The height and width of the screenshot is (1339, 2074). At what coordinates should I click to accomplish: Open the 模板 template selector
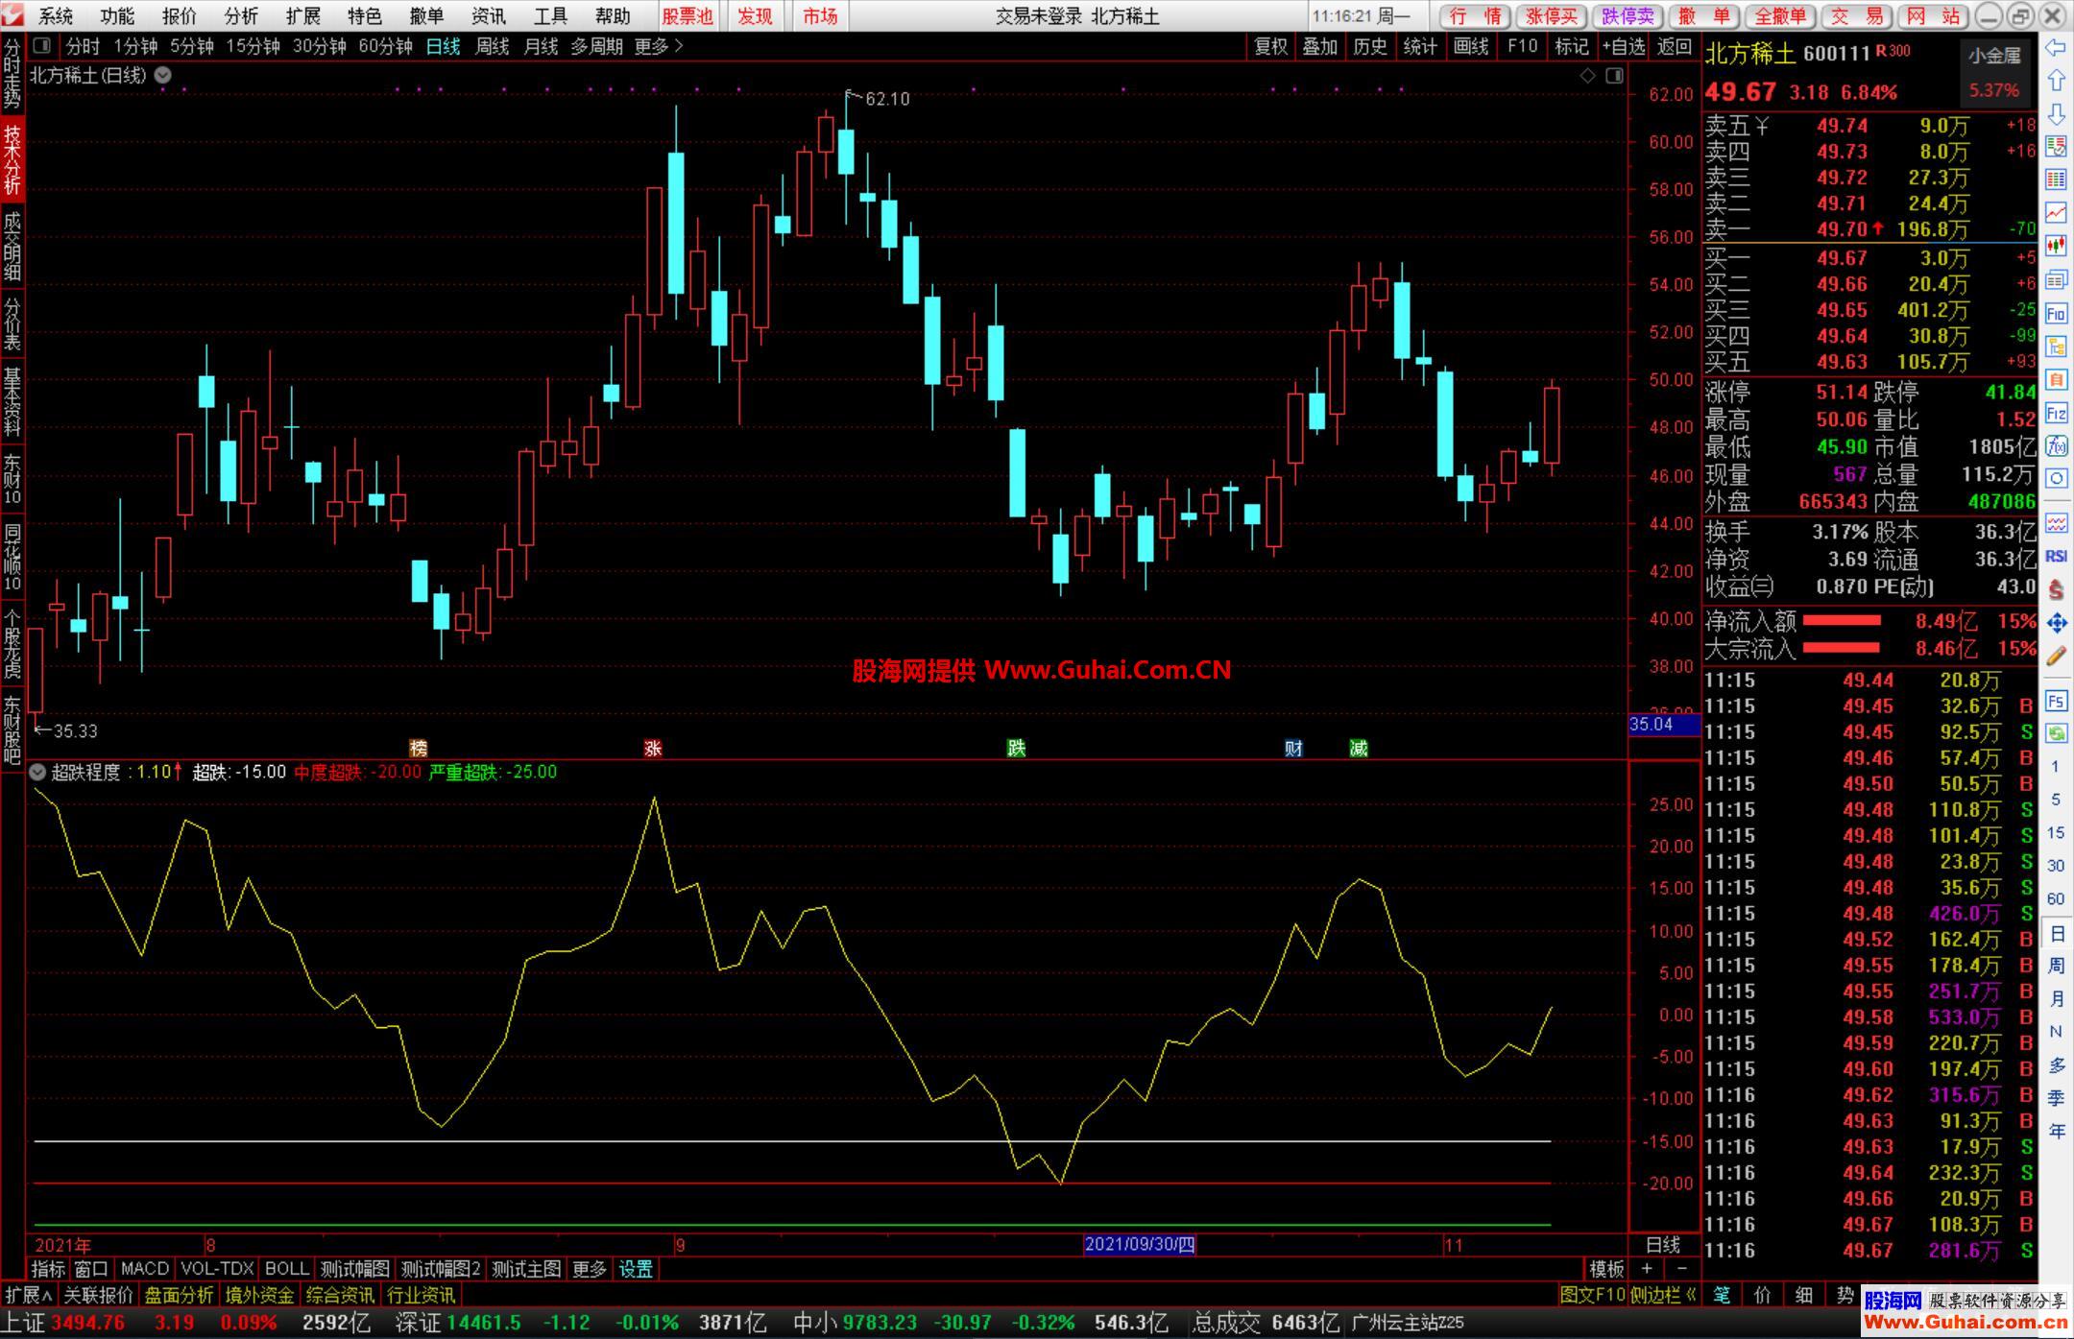pos(1606,1269)
